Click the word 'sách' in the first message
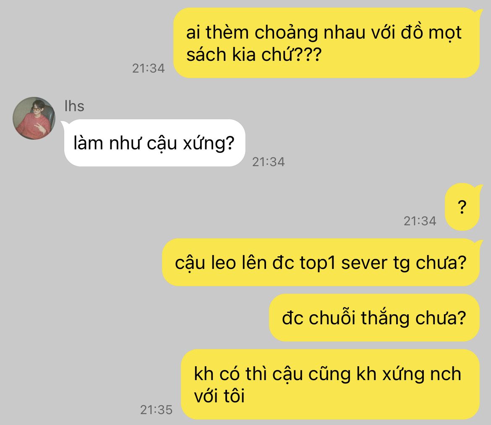This screenshot has height=425, width=491. click(x=206, y=55)
